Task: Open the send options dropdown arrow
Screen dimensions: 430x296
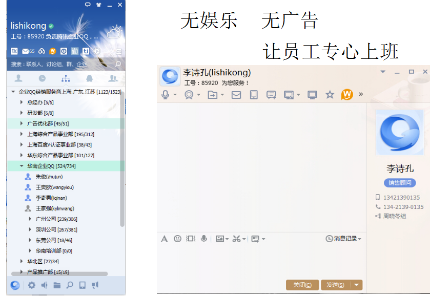Action: (x=357, y=285)
